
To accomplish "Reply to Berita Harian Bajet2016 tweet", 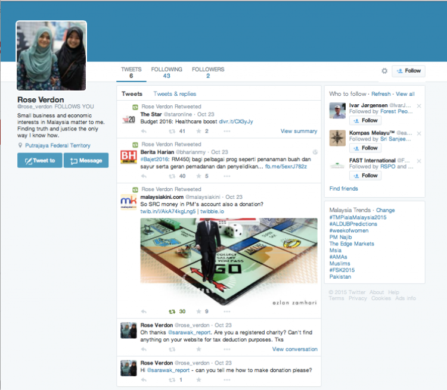I will pos(144,176).
